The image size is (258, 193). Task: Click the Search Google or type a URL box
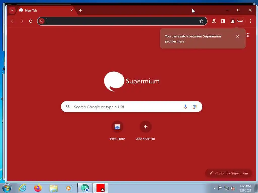click(x=132, y=107)
